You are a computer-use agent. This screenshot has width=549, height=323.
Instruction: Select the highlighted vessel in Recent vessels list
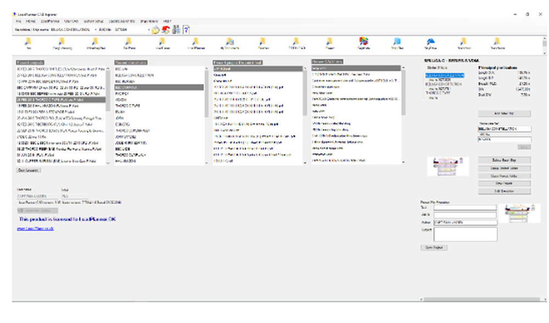(159, 87)
